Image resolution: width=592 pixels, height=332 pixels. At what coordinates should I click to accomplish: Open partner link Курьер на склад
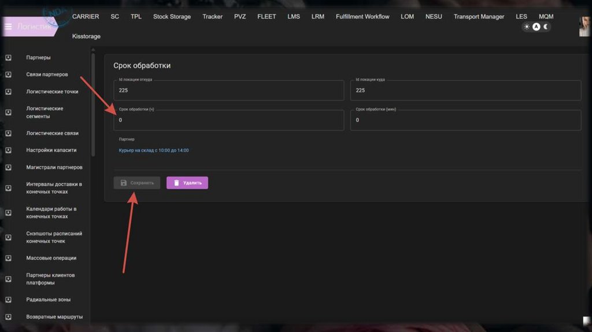point(154,150)
